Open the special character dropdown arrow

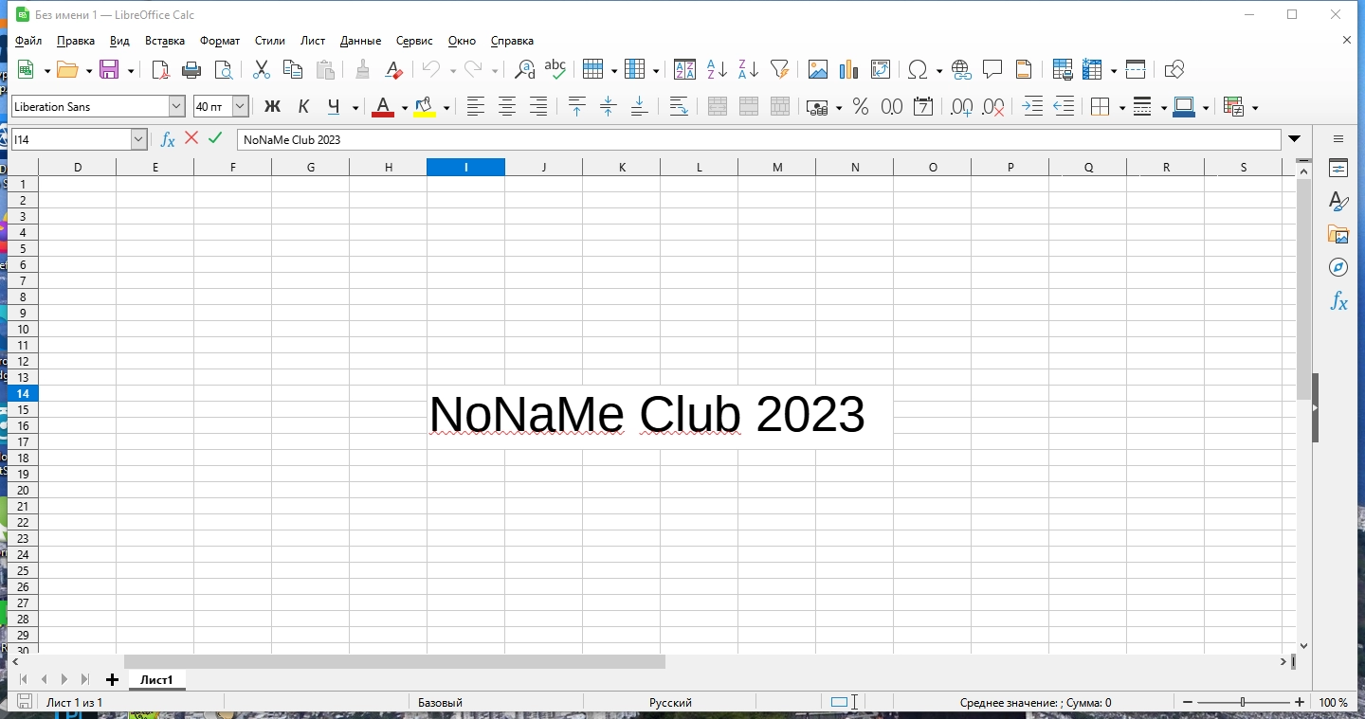[938, 70]
